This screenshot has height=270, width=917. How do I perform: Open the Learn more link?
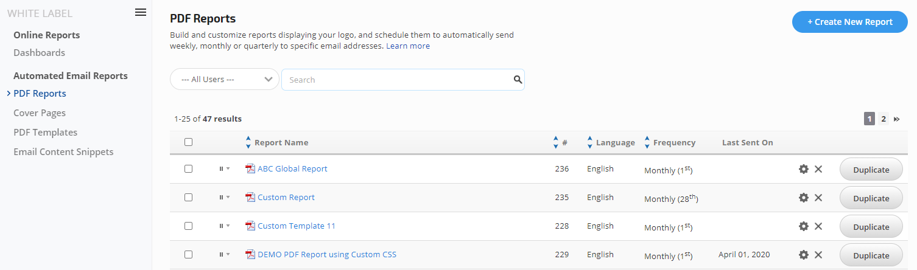[x=408, y=46]
